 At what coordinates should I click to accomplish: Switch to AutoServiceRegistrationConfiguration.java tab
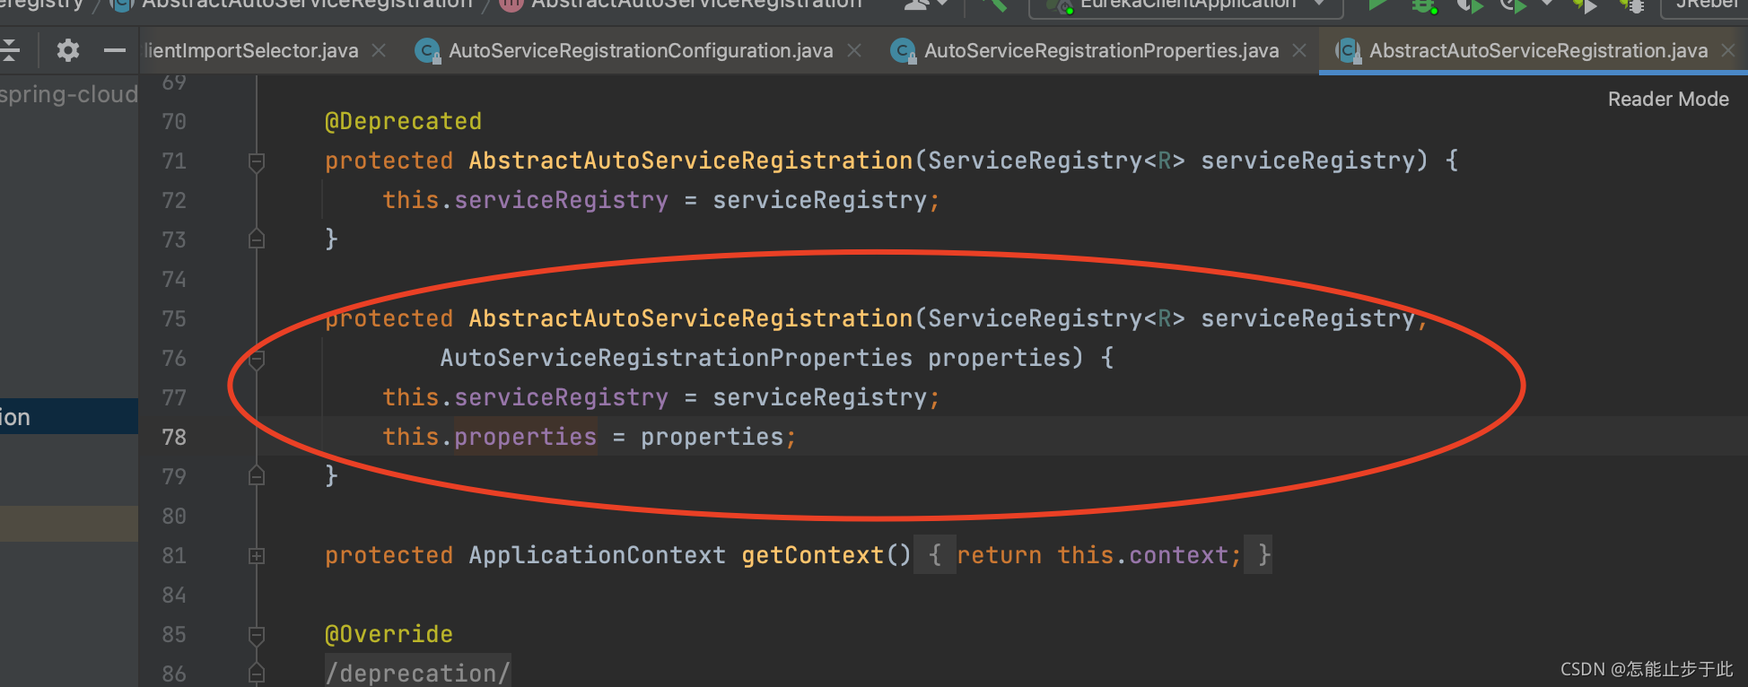tap(641, 51)
